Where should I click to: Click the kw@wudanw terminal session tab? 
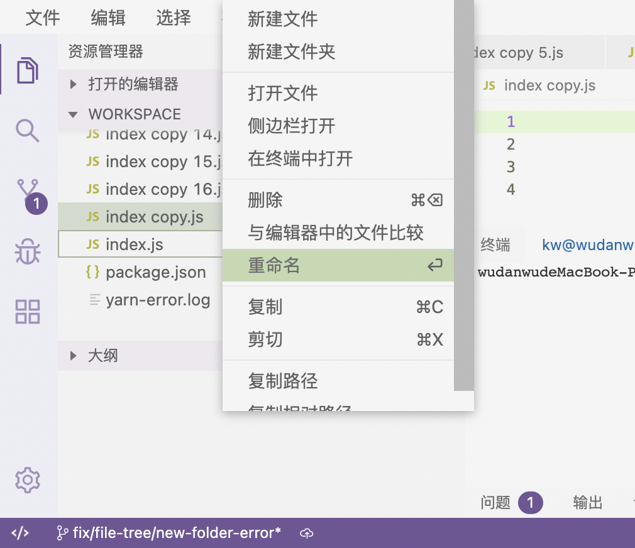588,245
